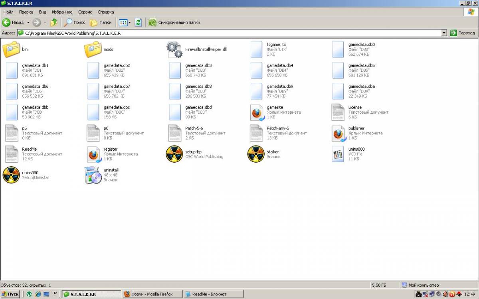Open the Правка menu

click(26, 12)
